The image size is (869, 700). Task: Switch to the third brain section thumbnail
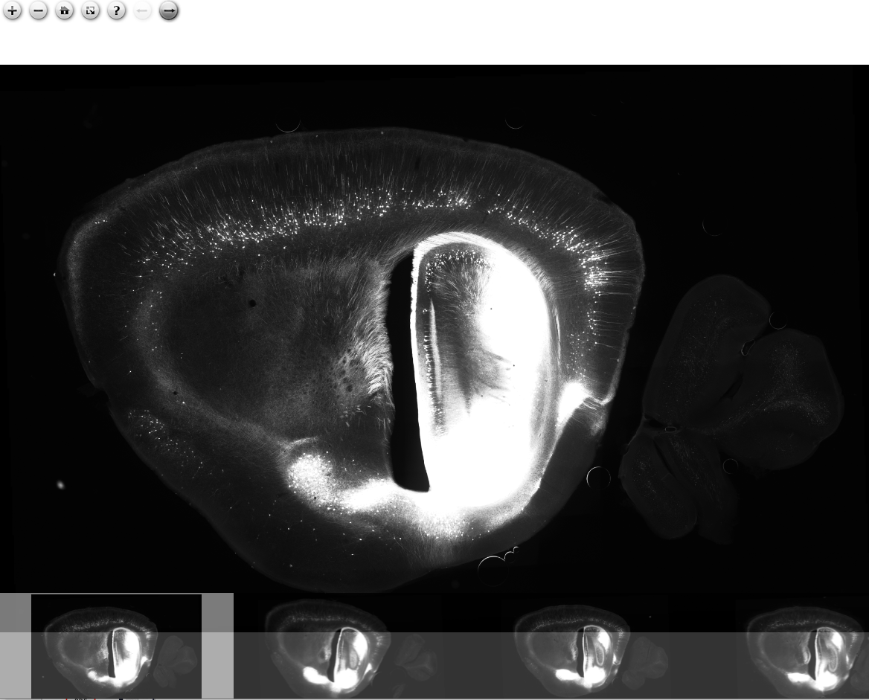pyautogui.click(x=584, y=646)
